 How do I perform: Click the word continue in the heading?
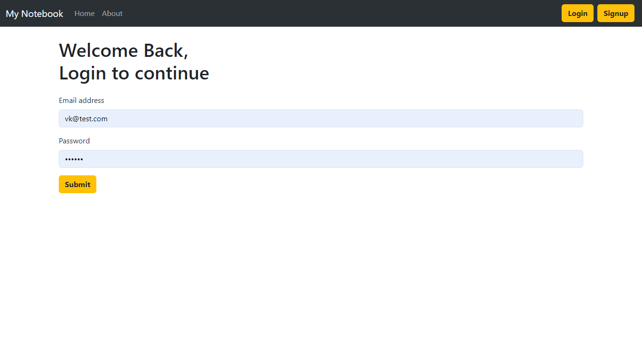pos(172,73)
